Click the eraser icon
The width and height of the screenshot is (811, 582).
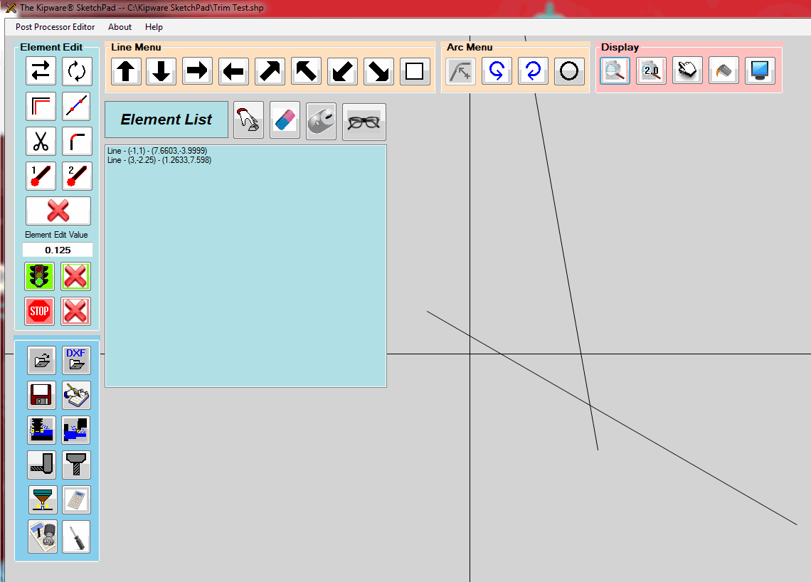285,120
